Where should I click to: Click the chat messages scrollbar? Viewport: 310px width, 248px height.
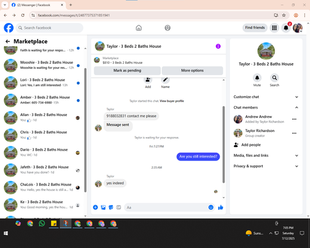[223, 144]
